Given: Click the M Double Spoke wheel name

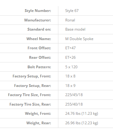Looking at the screenshot, I should point(79,39).
